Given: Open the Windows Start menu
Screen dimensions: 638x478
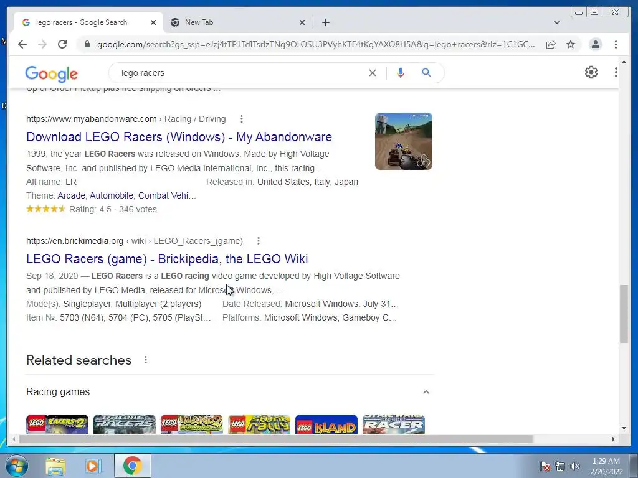Looking at the screenshot, I should click(x=17, y=466).
